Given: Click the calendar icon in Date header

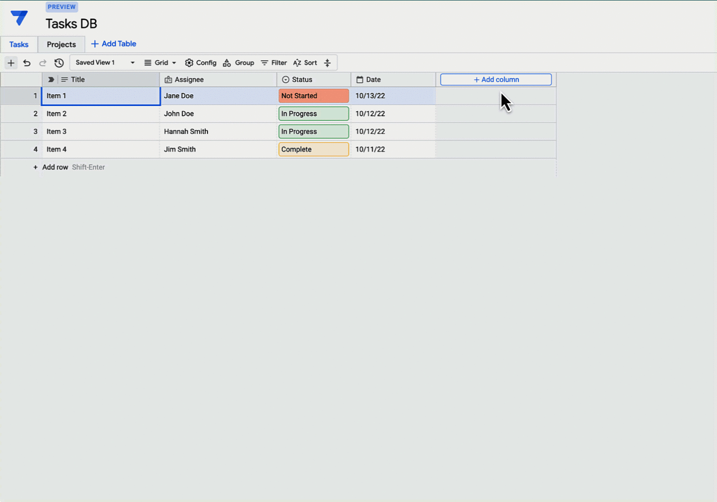Looking at the screenshot, I should click(x=359, y=79).
